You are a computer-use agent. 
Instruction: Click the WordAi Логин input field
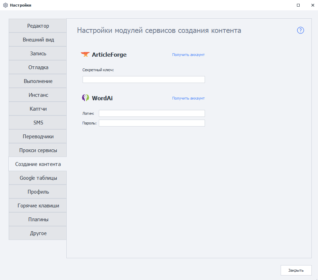click(152, 113)
